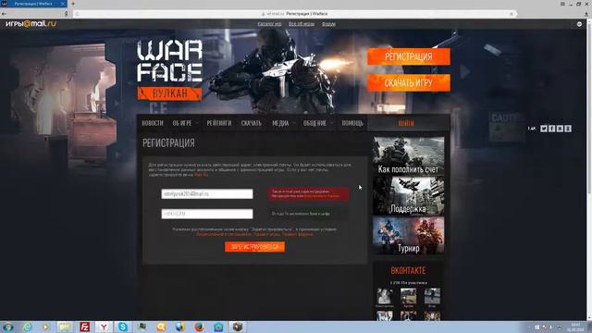Expand the Общение dropdown menu

click(x=318, y=123)
